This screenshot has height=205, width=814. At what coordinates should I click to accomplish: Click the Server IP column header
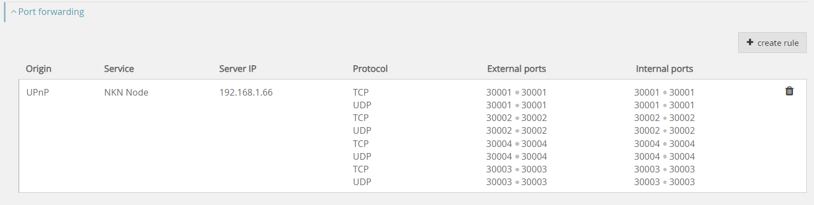click(x=238, y=69)
